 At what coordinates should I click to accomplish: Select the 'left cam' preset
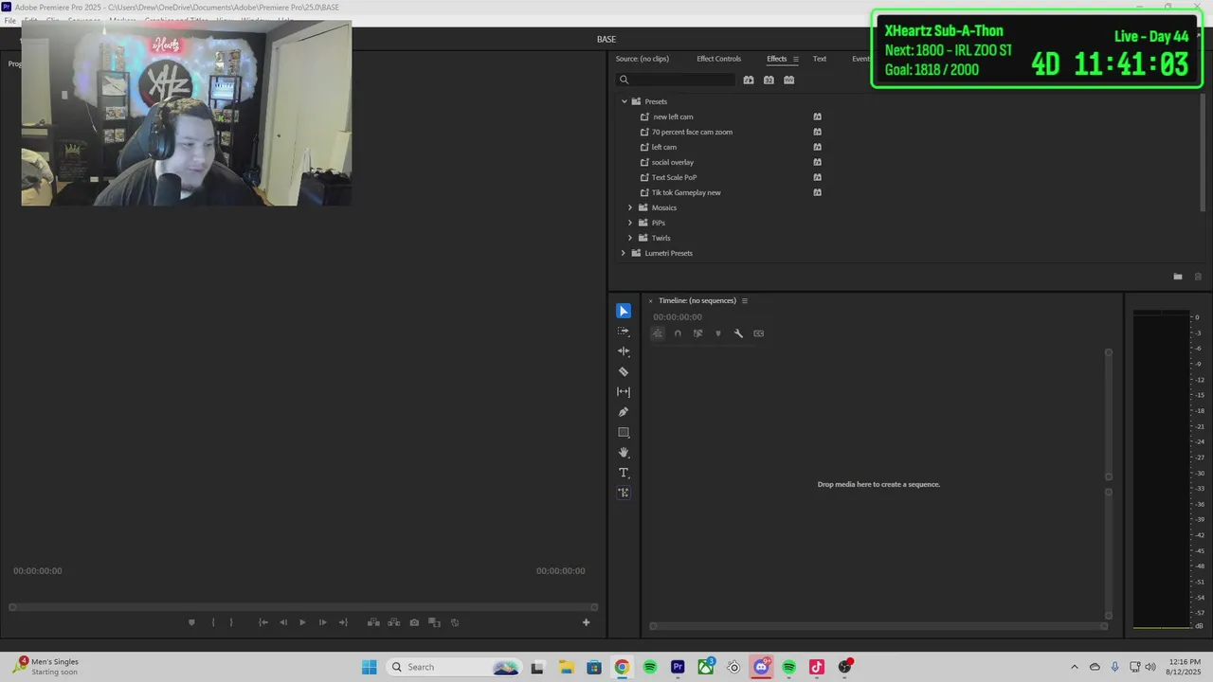tap(663, 147)
